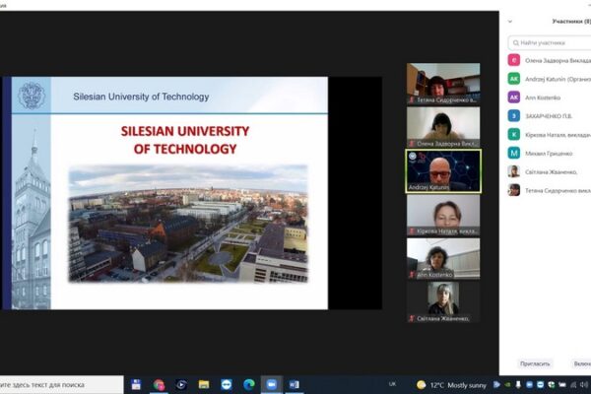This screenshot has width=591, height=394.
Task: Open Microsoft Edge from the taskbar
Action: pos(249,384)
